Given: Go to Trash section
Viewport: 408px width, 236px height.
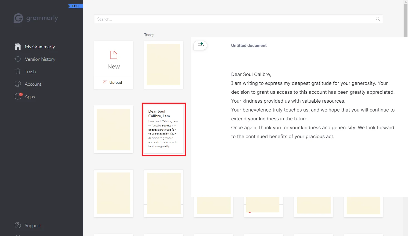Looking at the screenshot, I should [x=30, y=72].
